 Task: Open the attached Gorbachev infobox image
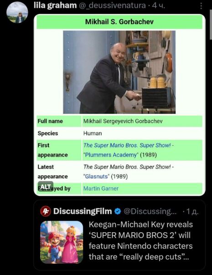click(x=119, y=105)
